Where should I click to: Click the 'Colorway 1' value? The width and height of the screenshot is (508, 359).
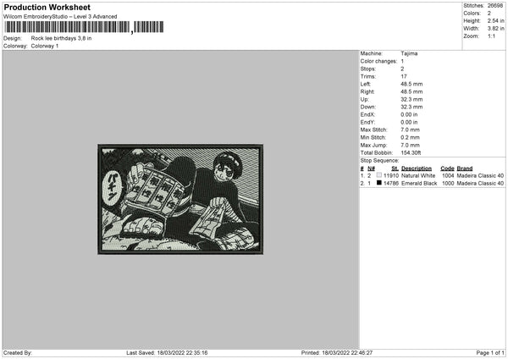pyautogui.click(x=45, y=46)
